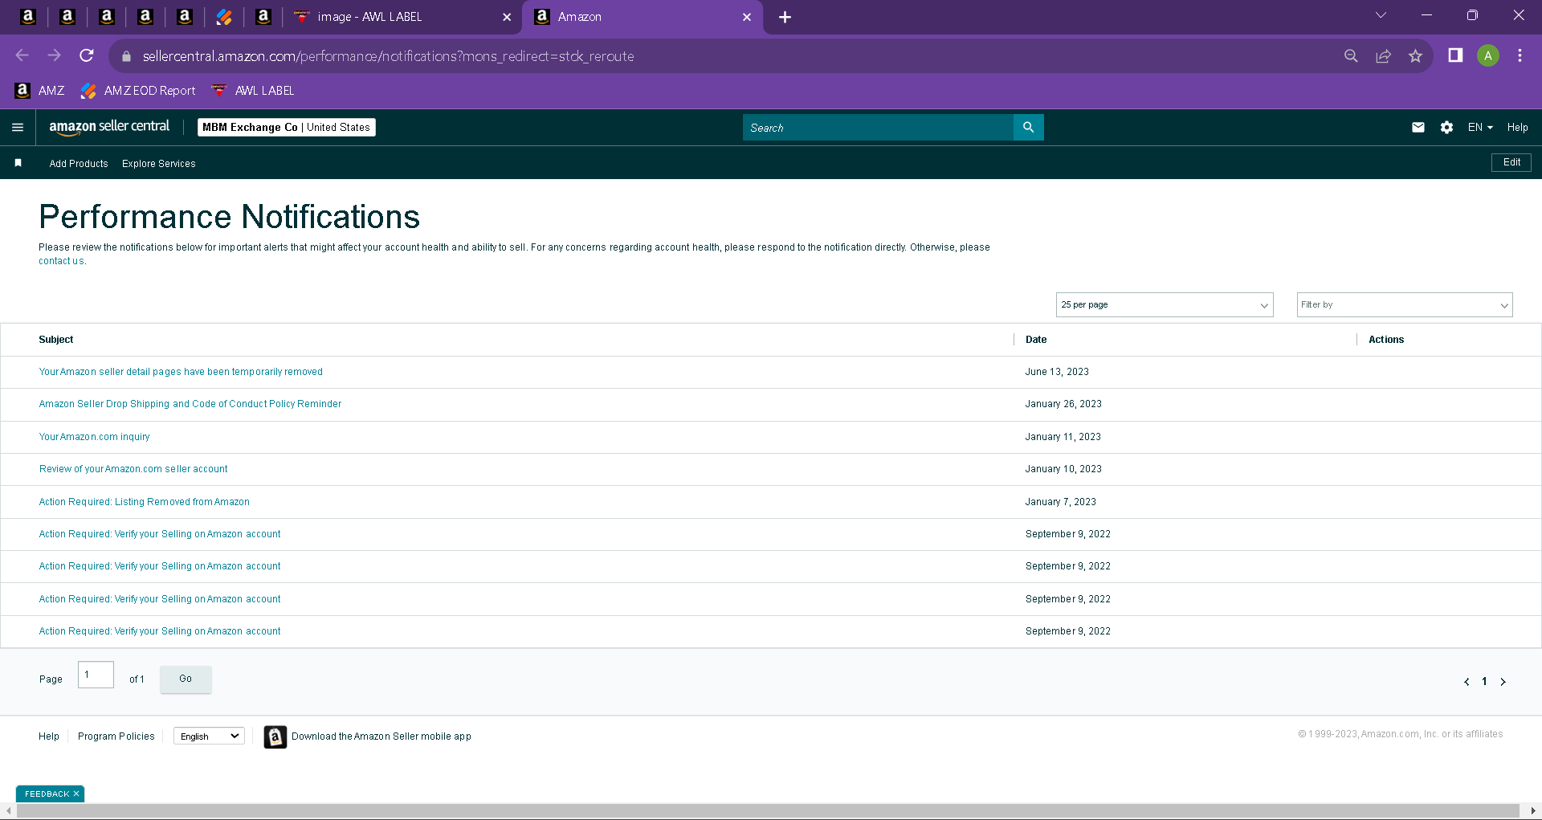This screenshot has width=1542, height=820.
Task: Click the bookmark flag icon beside Add Products
Action: 18,163
